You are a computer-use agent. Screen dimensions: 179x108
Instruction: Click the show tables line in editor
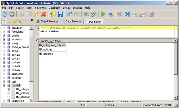pyautogui.click(x=50, y=31)
